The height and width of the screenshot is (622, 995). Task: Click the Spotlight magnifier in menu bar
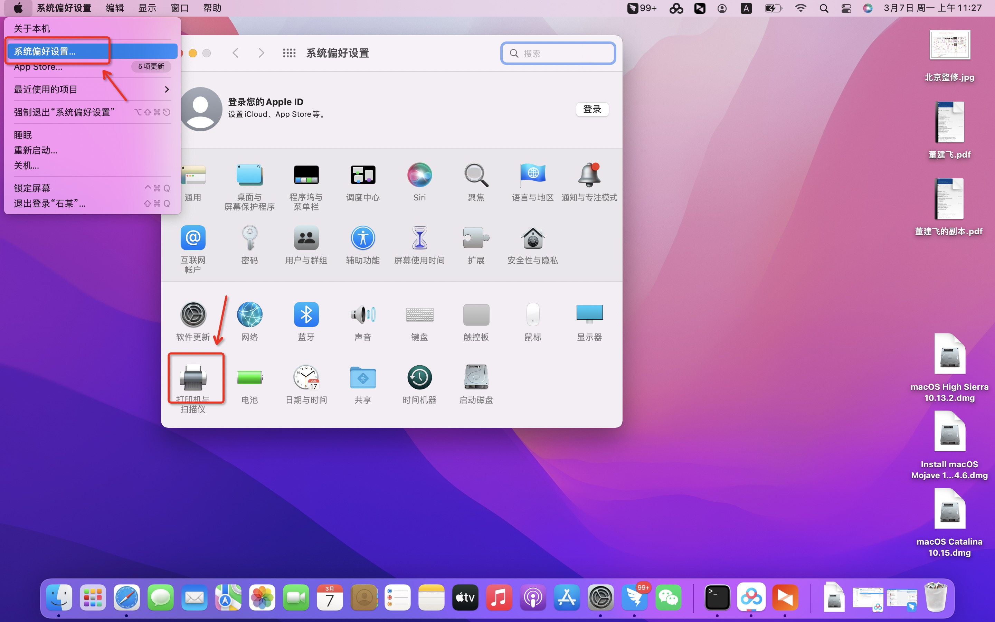coord(824,8)
